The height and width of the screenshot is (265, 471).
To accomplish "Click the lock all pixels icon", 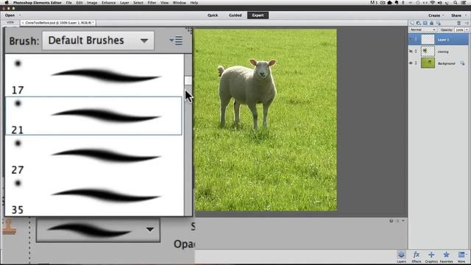I will [x=432, y=23].
